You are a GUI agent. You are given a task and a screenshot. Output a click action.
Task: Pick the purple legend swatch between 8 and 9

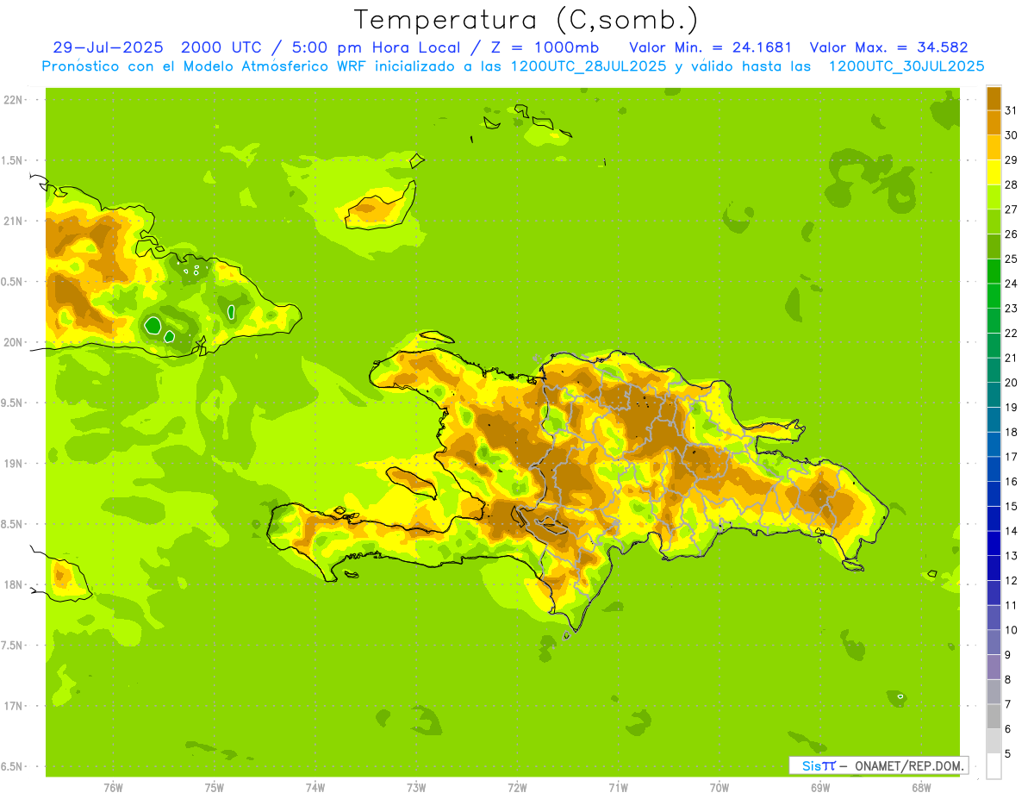(x=994, y=666)
